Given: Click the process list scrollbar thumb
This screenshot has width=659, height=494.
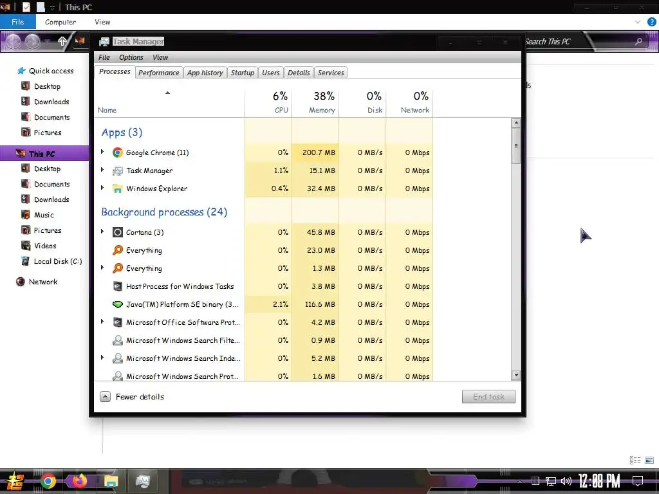Looking at the screenshot, I should point(516,146).
